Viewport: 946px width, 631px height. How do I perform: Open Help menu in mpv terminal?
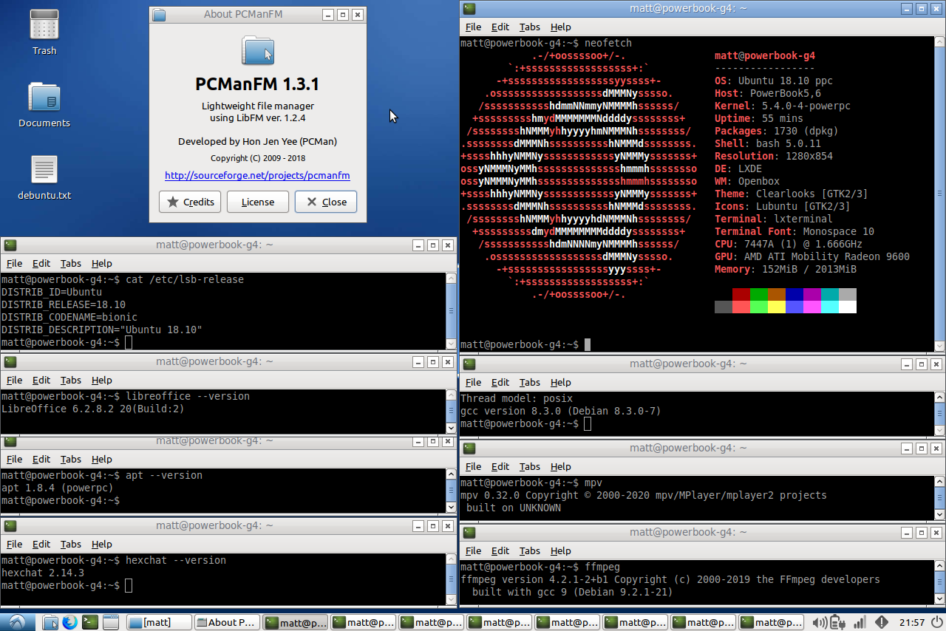[561, 466]
